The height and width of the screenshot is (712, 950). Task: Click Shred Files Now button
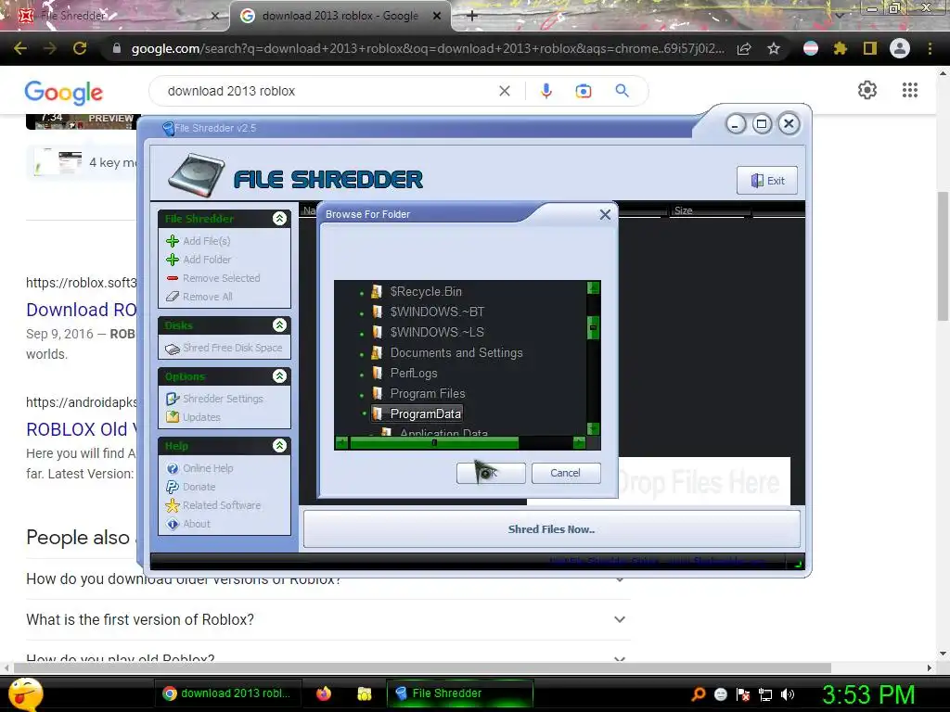click(551, 529)
